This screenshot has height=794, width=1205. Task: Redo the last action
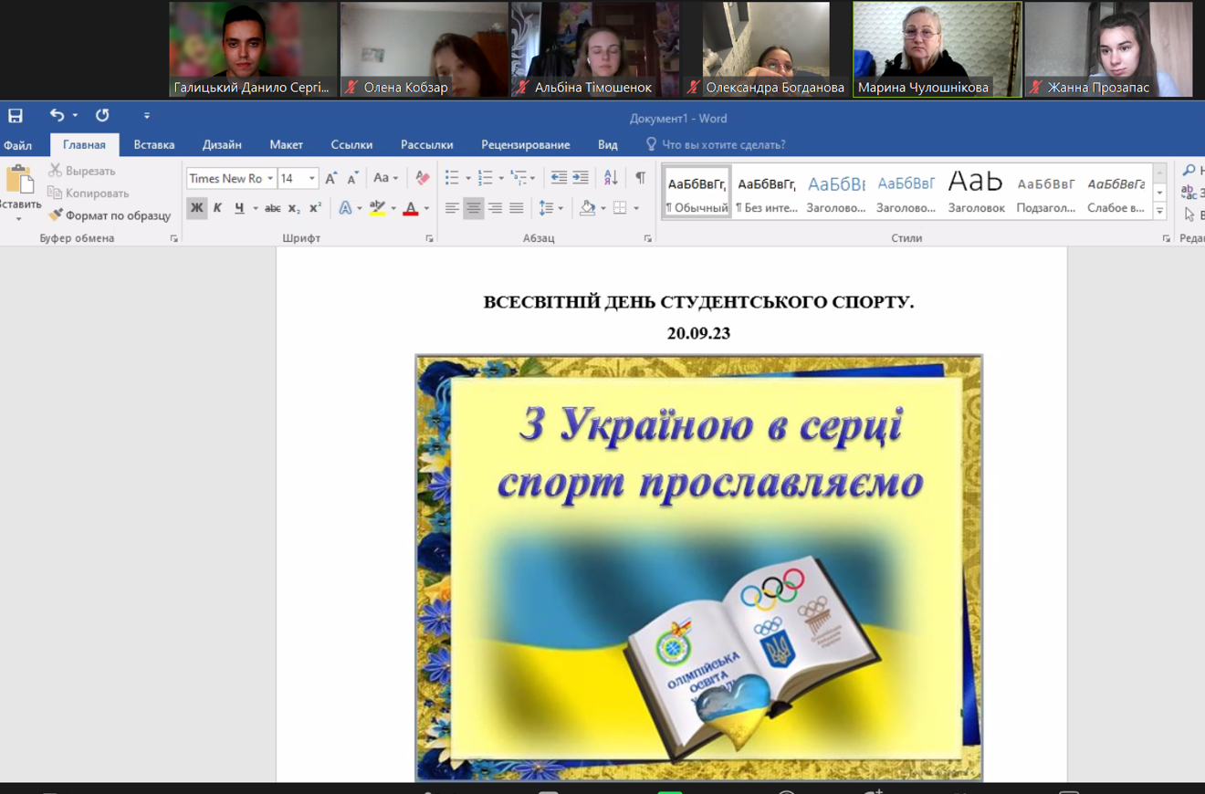(x=102, y=116)
